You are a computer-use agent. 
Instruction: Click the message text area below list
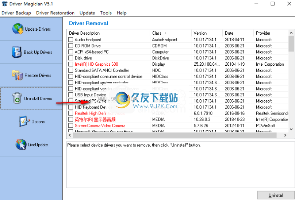click(180, 165)
